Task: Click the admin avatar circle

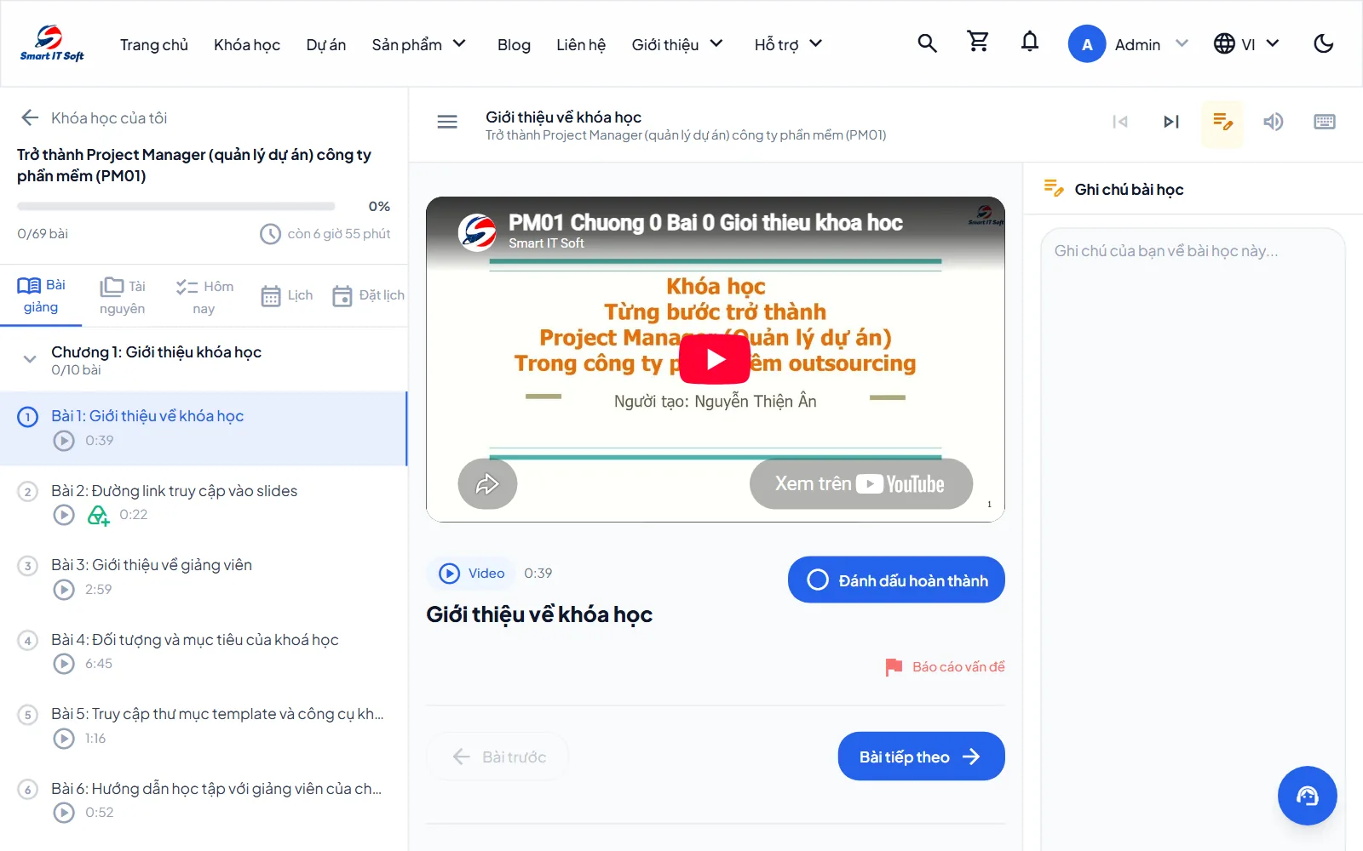Action: click(x=1087, y=44)
